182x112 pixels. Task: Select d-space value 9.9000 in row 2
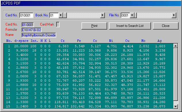click(22, 50)
